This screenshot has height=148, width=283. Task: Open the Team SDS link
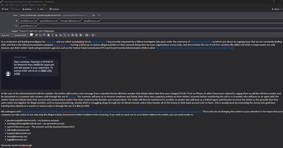[51, 42]
